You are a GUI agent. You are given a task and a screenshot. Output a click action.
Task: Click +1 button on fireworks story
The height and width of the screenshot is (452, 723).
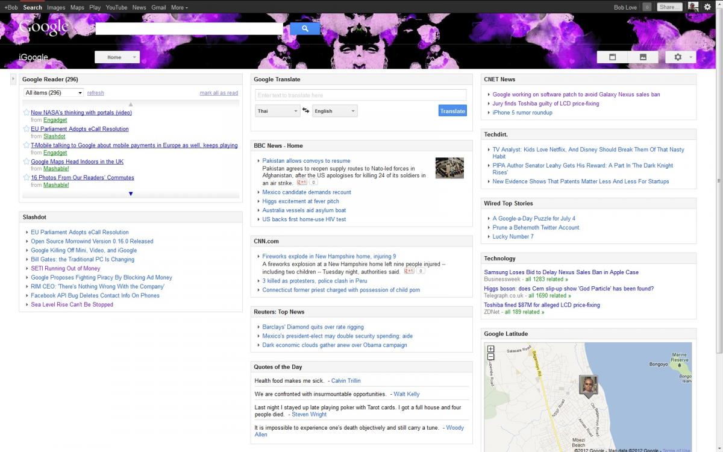tap(409, 271)
